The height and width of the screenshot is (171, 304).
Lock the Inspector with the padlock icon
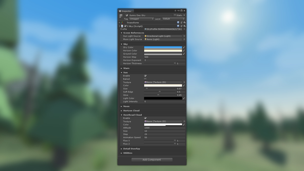(175, 11)
